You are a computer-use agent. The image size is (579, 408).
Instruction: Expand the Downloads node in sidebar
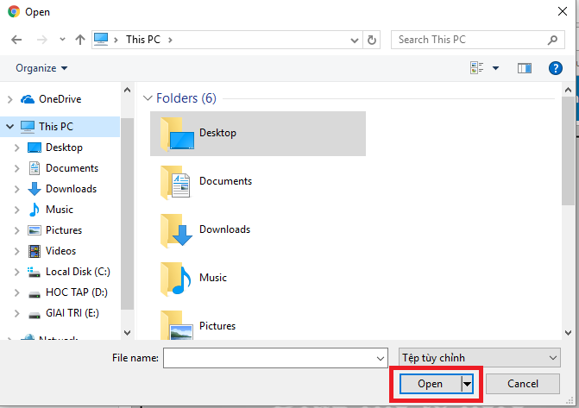click(16, 189)
